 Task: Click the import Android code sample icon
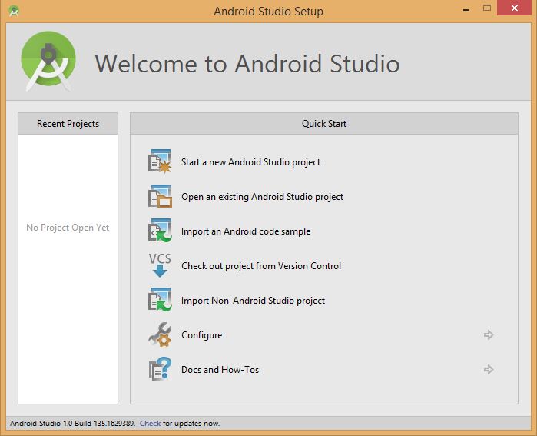160,231
